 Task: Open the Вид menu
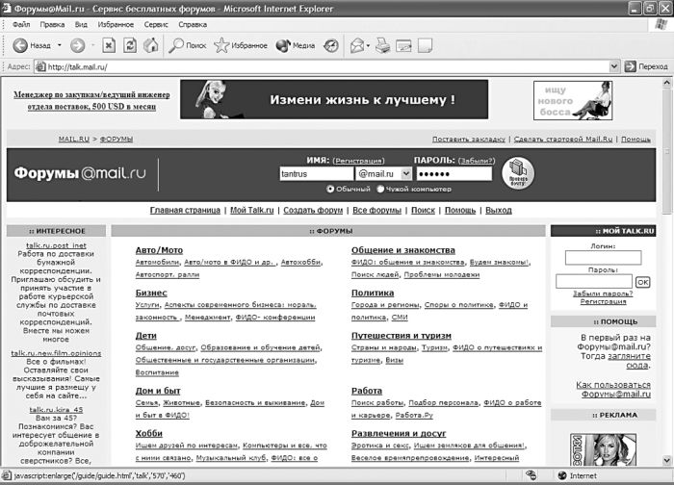81,24
